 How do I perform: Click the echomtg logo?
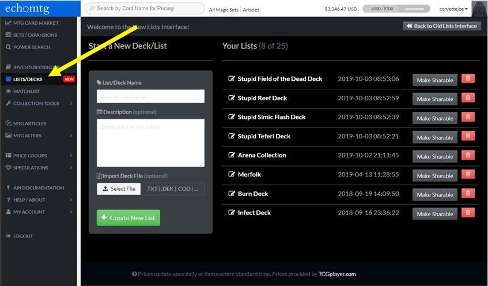(28, 9)
